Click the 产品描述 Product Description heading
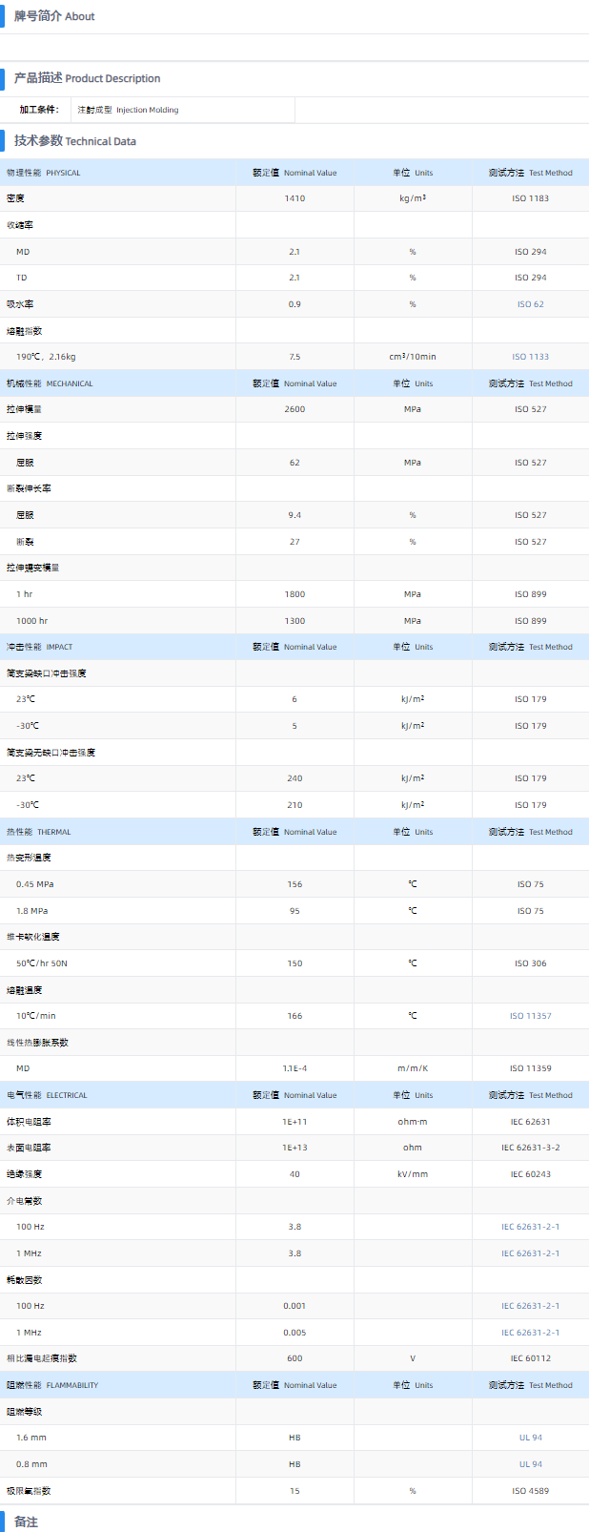 (87, 78)
